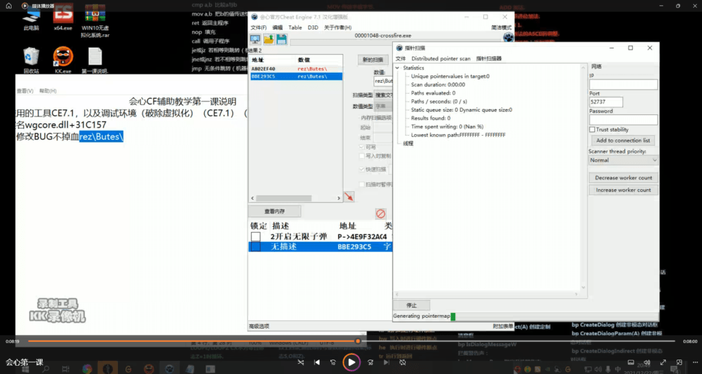The height and width of the screenshot is (374, 702).
Task: Open the Table menu in Cheat Engine
Action: (x=295, y=27)
